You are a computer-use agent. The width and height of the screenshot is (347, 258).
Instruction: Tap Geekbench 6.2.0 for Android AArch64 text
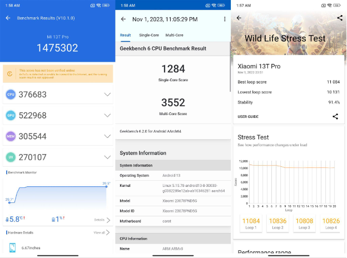pyautogui.click(x=151, y=131)
